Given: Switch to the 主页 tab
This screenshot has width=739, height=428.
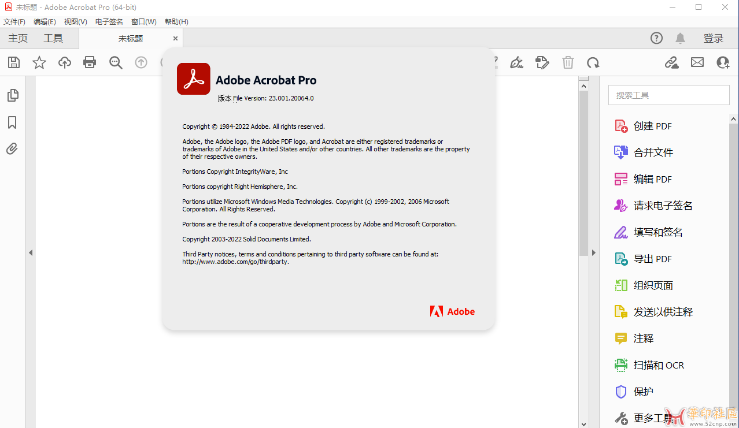Looking at the screenshot, I should (18, 38).
